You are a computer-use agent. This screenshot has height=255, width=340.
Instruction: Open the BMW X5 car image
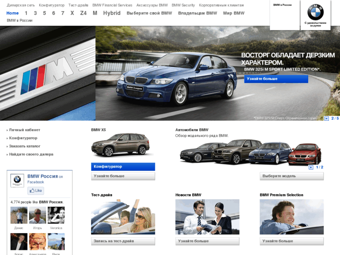pyautogui.click(x=121, y=145)
